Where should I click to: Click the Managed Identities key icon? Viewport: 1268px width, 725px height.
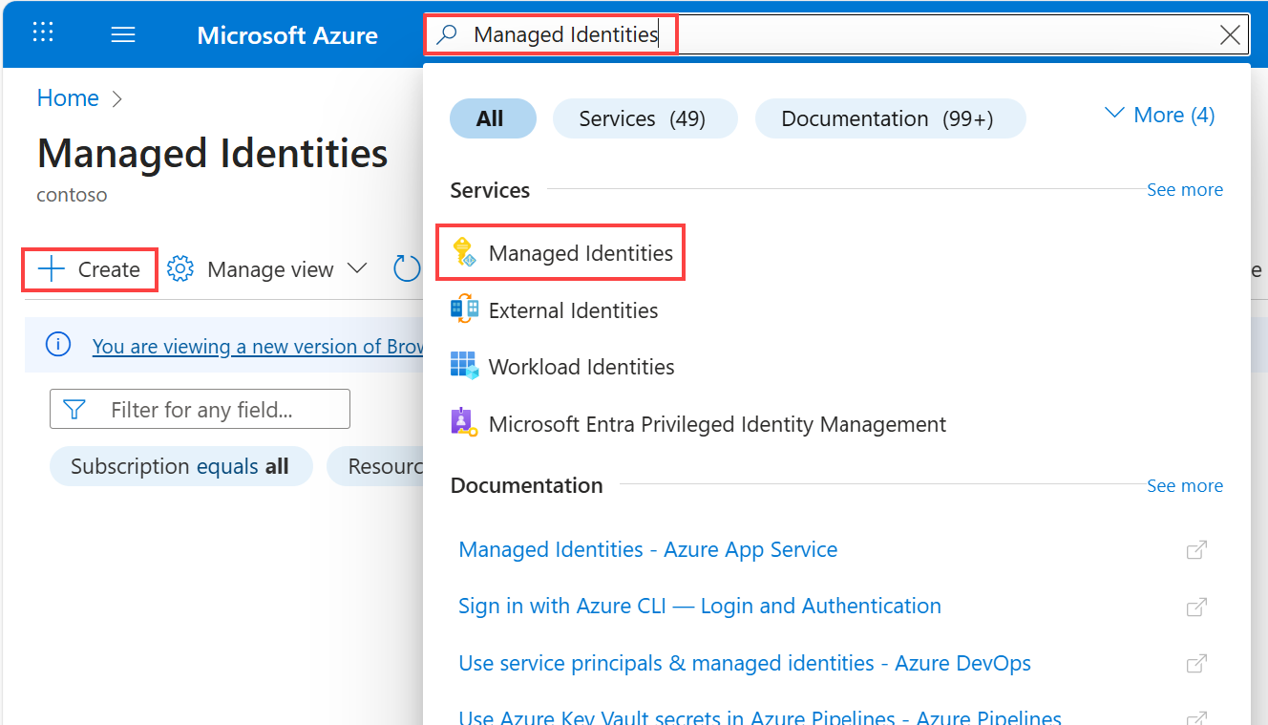464,253
